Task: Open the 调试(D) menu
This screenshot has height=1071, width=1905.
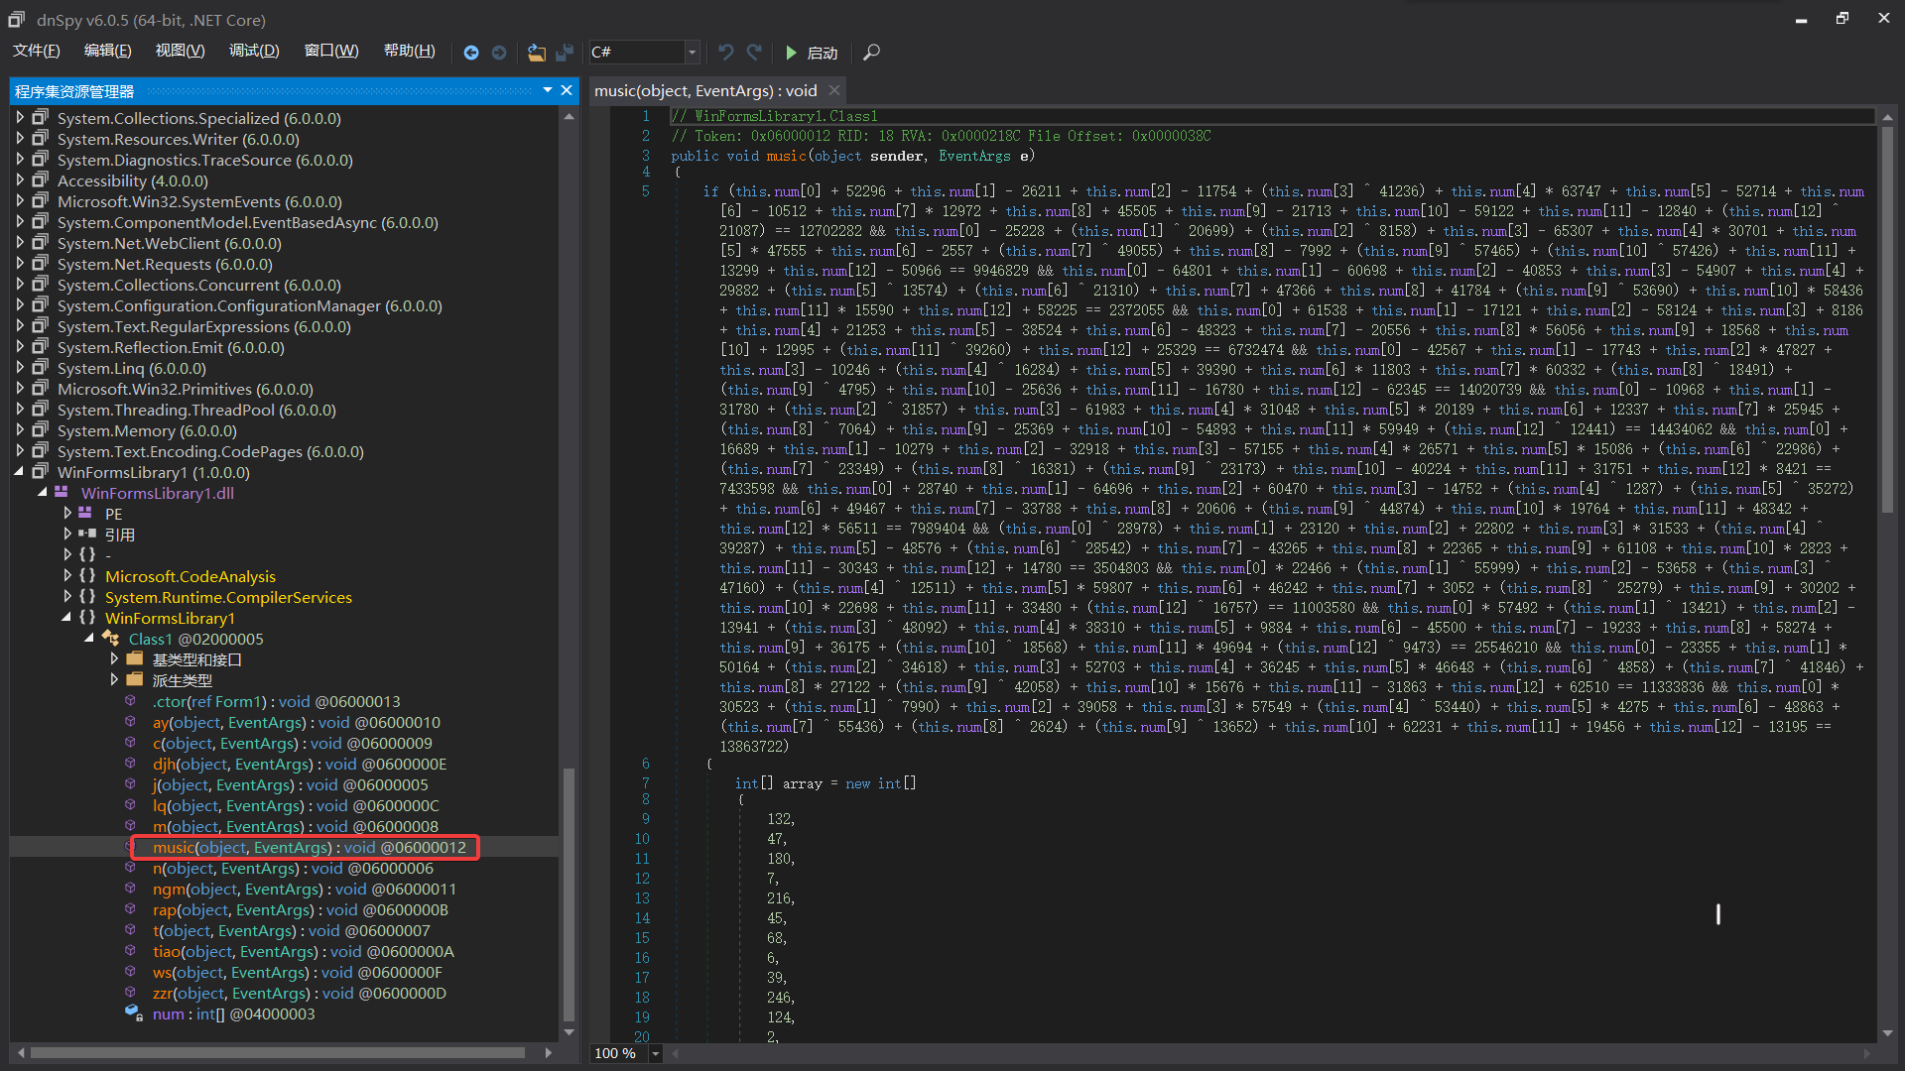Action: [254, 51]
